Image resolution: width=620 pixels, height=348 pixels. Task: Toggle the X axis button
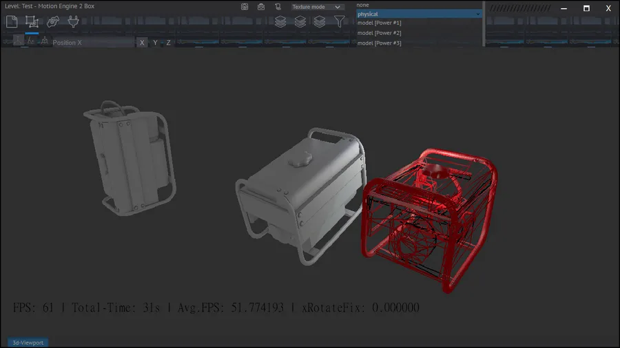(142, 43)
